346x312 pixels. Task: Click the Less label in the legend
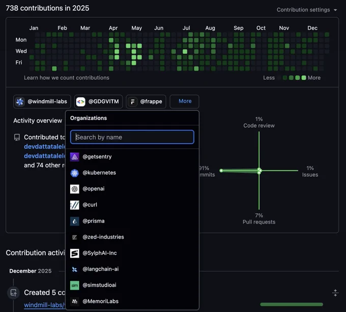269,78
